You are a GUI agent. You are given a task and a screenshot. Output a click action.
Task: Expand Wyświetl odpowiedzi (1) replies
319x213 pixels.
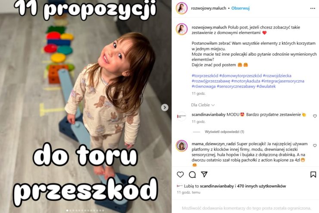tap(224, 132)
